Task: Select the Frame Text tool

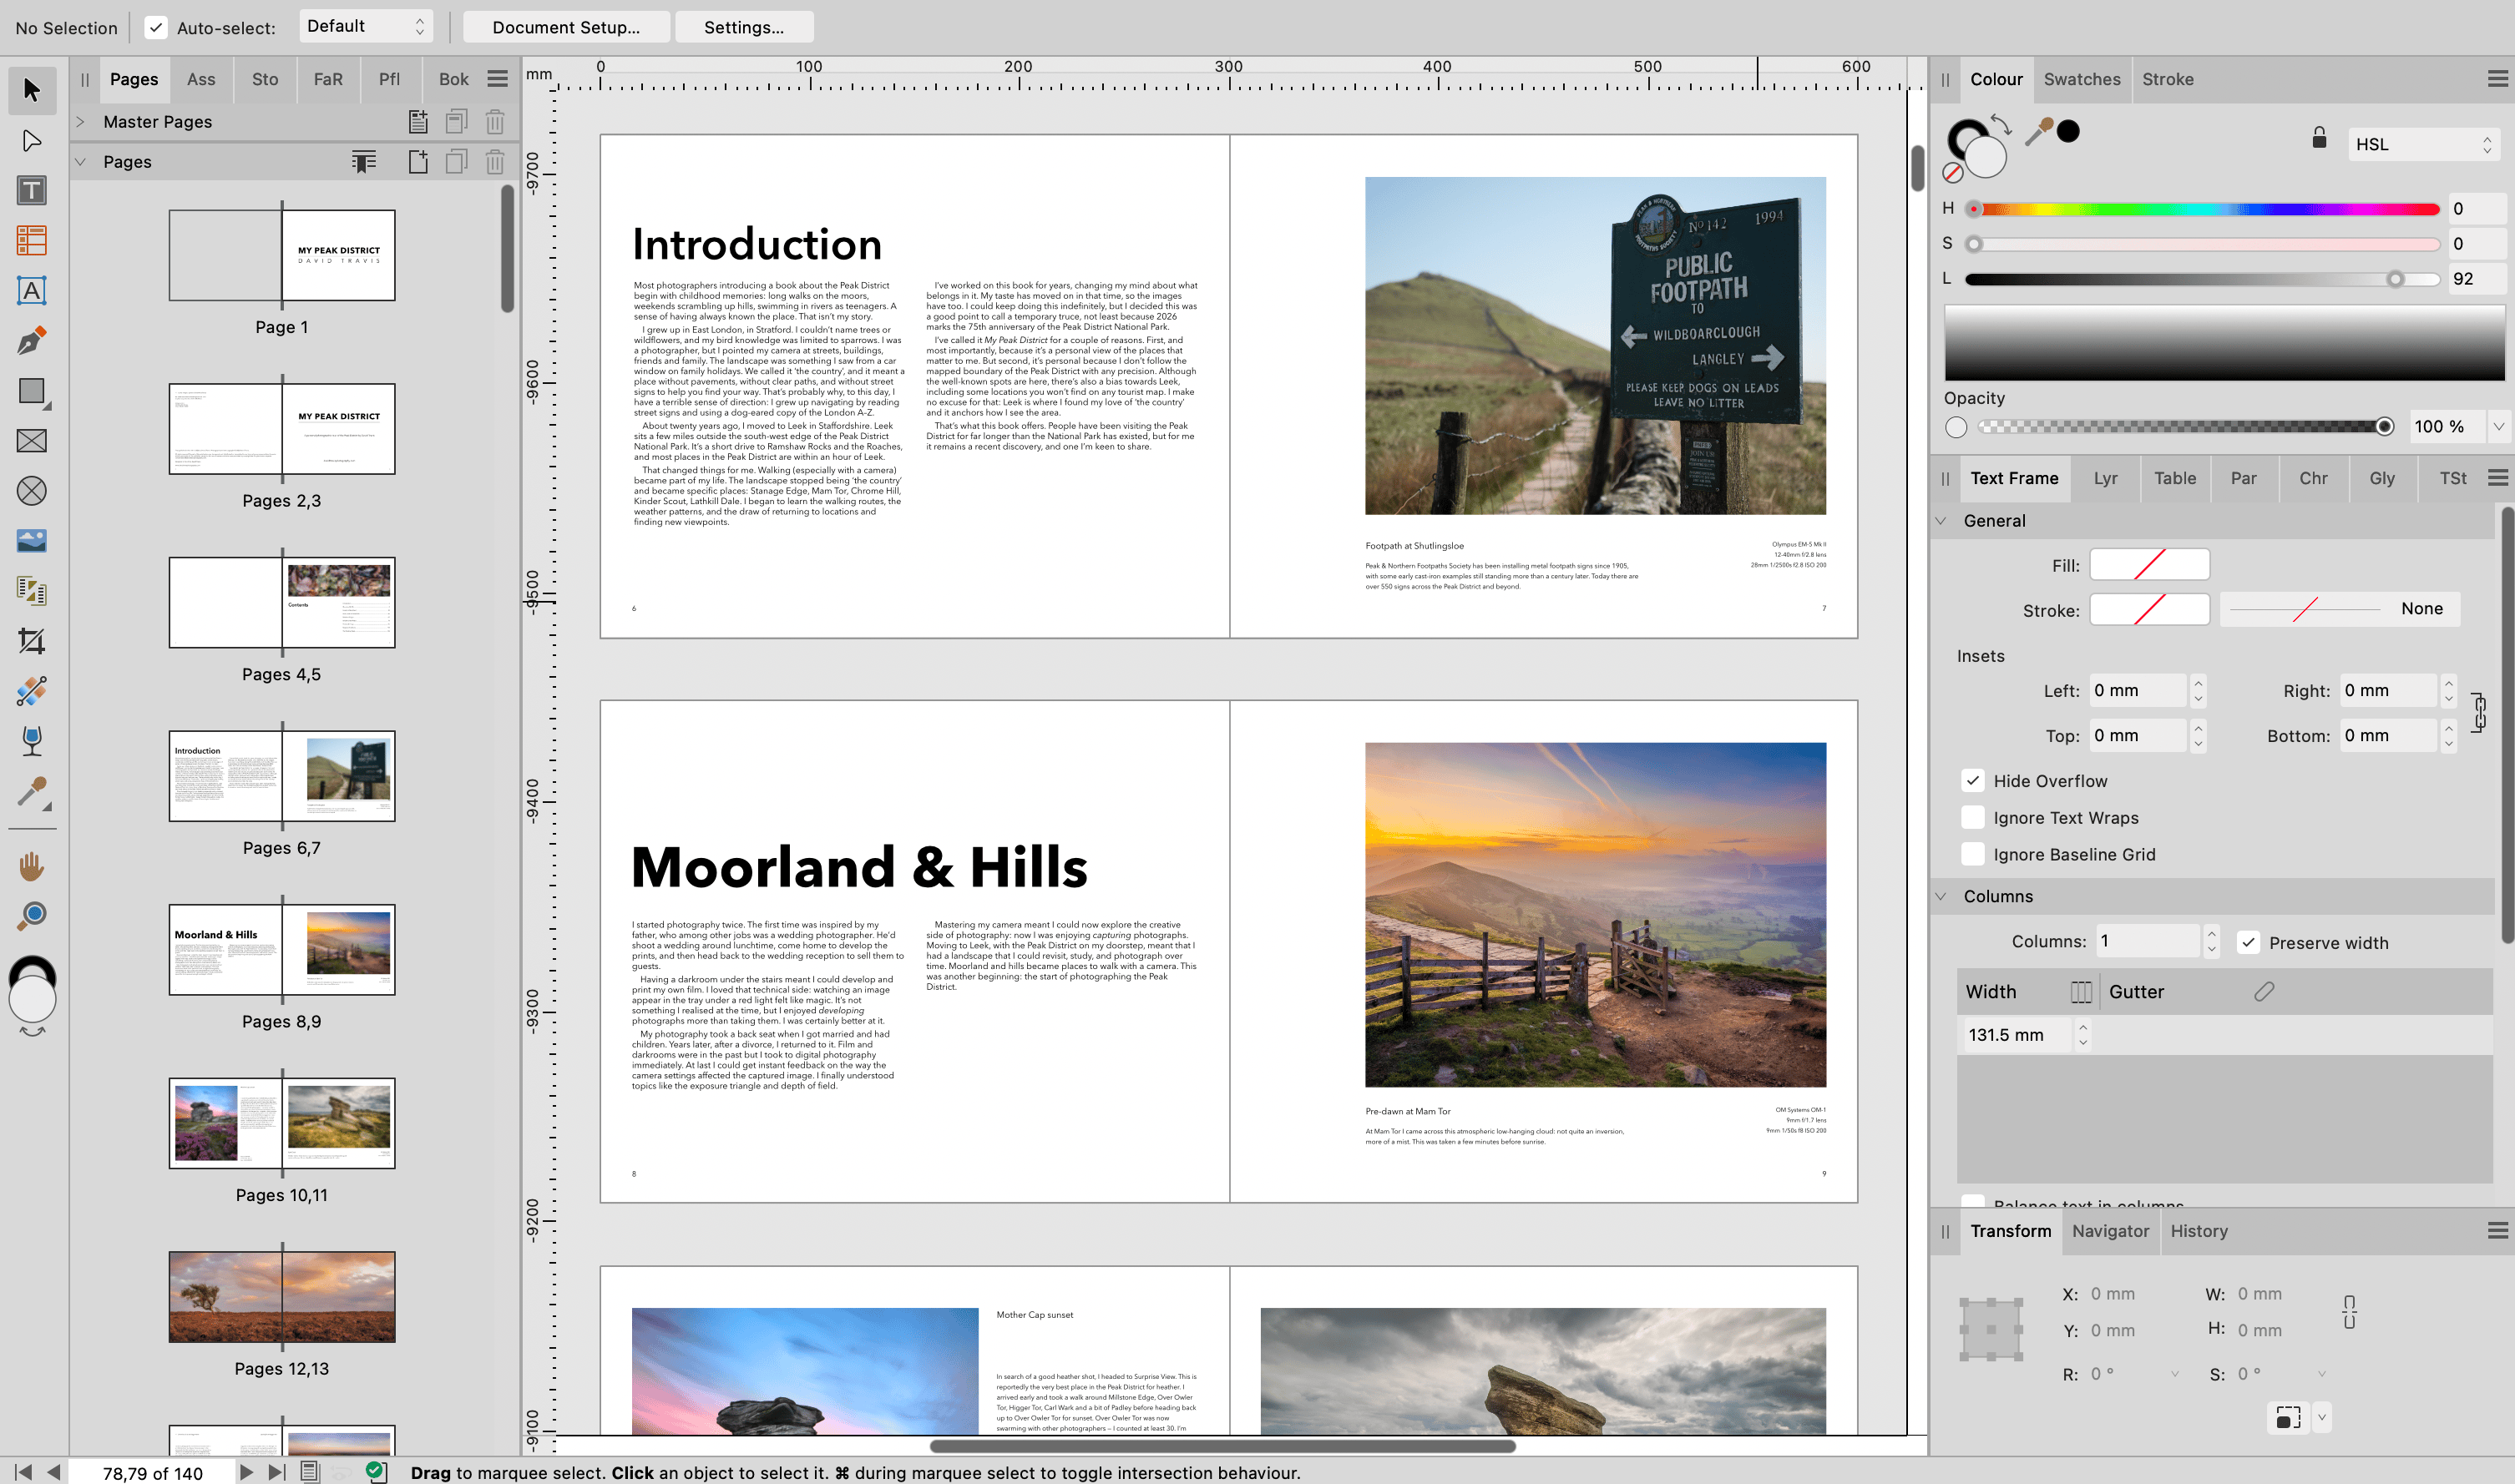Action: point(32,190)
